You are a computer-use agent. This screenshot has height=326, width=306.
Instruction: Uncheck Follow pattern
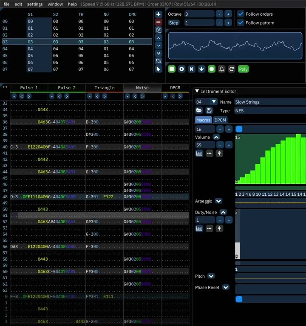pos(241,23)
